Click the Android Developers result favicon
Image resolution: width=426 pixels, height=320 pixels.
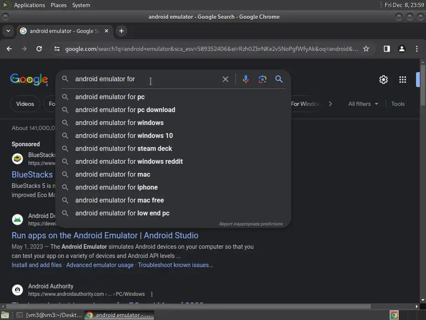(x=17, y=219)
